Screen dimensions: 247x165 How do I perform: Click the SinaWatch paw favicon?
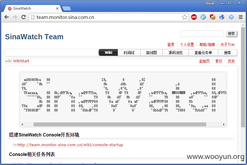pos(10,8)
